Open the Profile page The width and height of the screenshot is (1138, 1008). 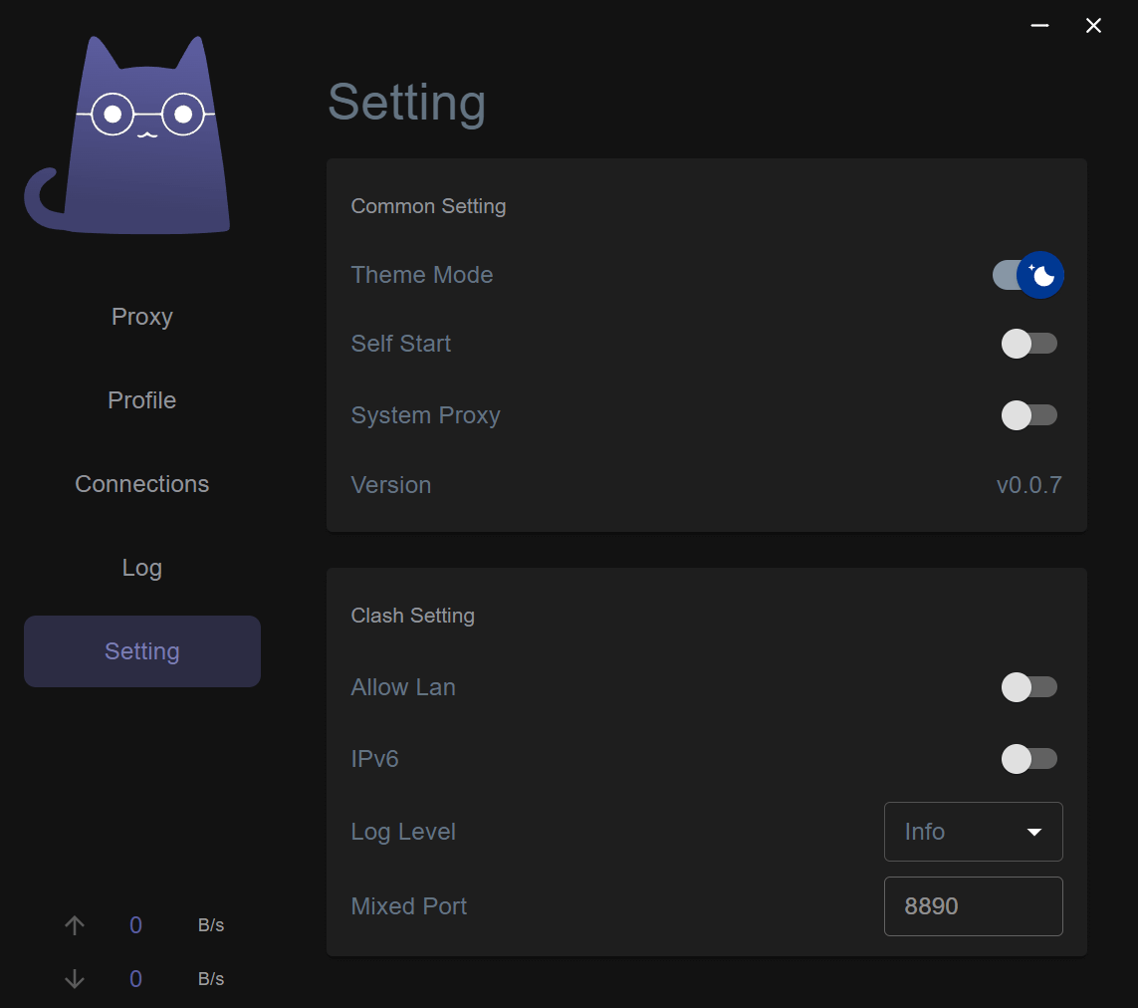[x=142, y=400]
